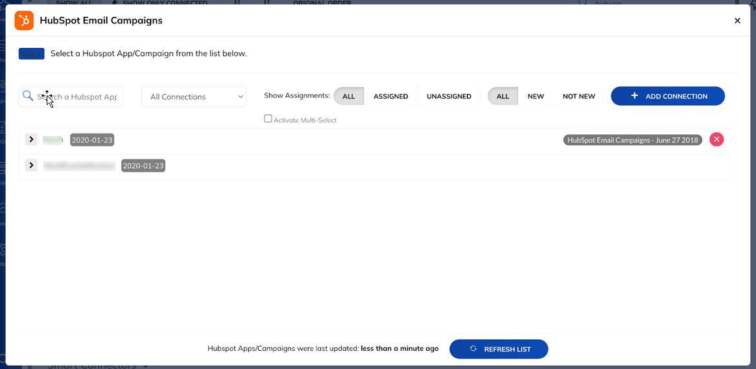
Task: Click the 'less than a minute ago' text
Action: pos(399,348)
